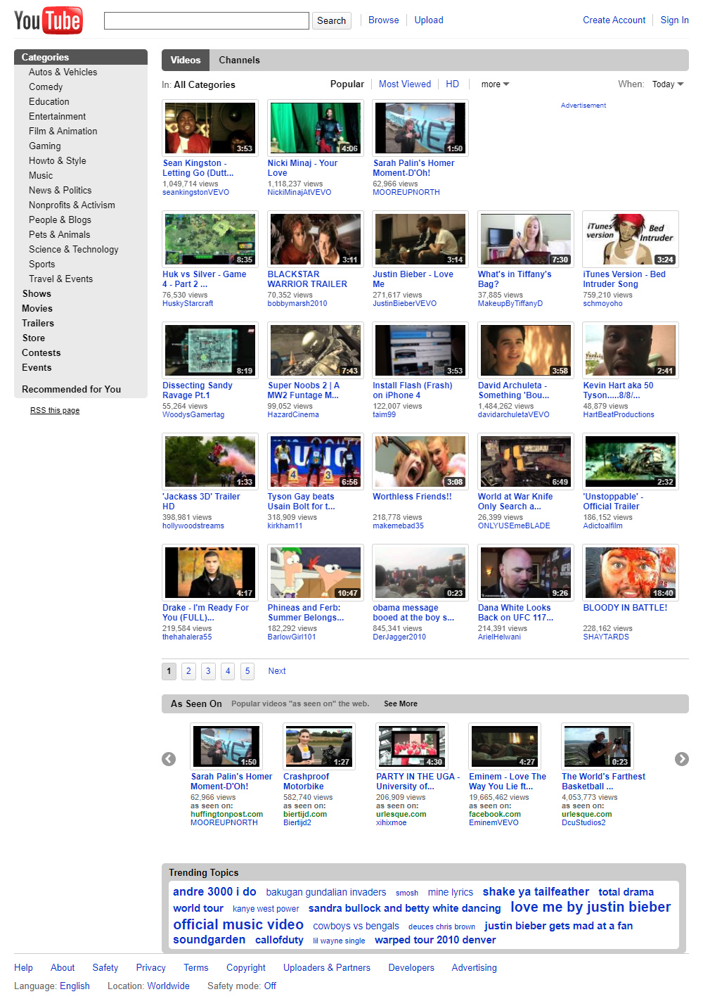Screen dimensions: 703x1006
Task: Open Tyson Gay beats Usain Bolt thumbnail
Action: tap(315, 461)
